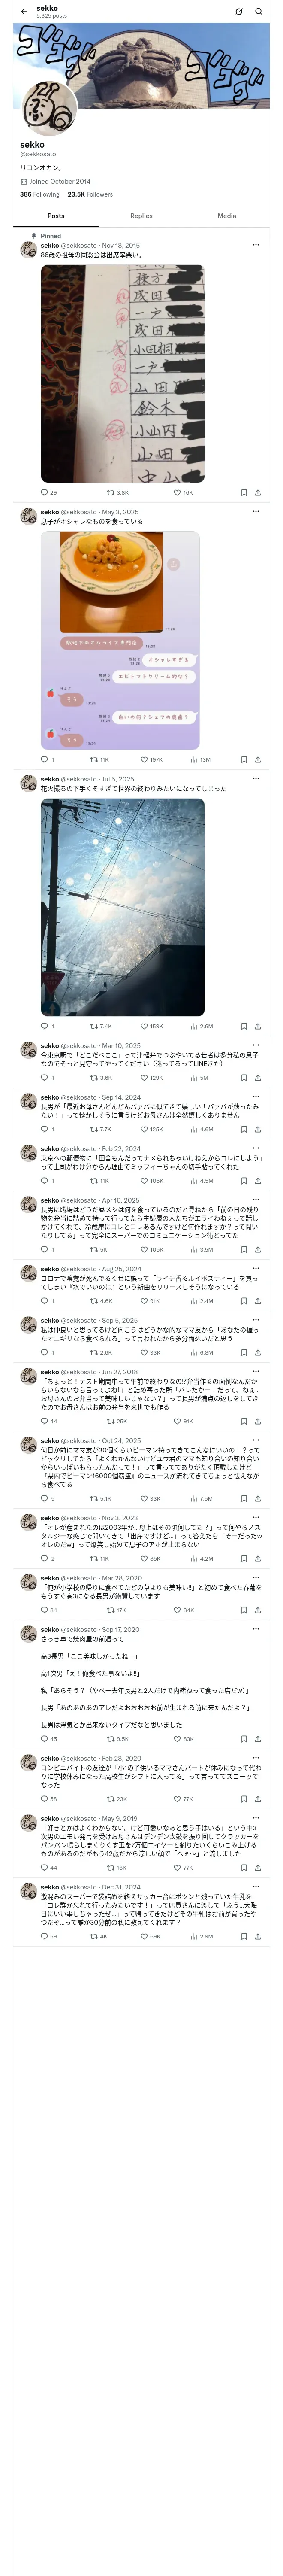This screenshot has width=283, height=2576.
Task: Open the 23.5K Followers list
Action: pos(90,195)
